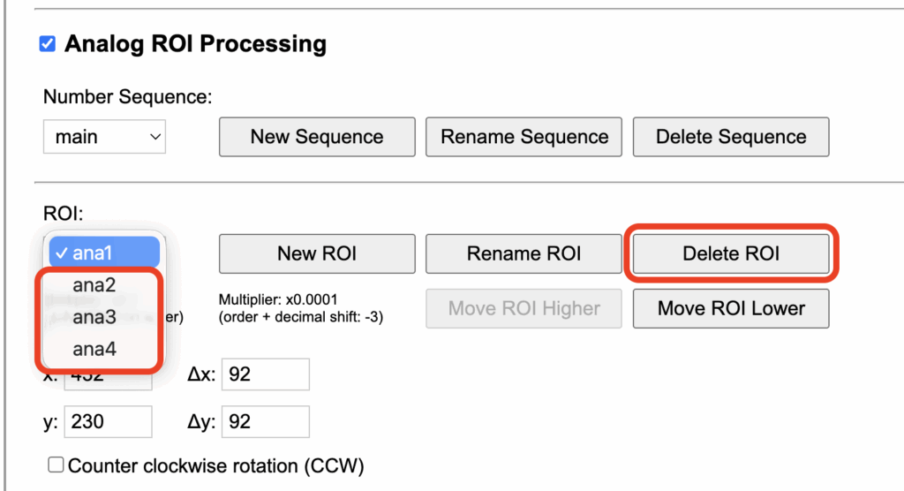
Task: Click the Move ROI Higher button
Action: [524, 308]
